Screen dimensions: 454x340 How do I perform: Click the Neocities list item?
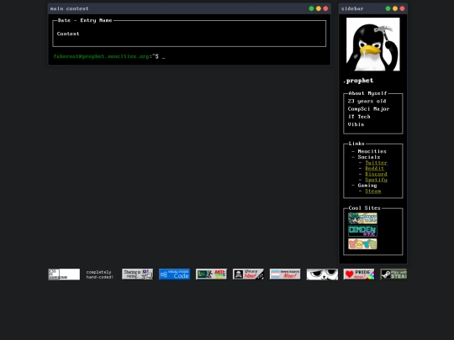pos(372,151)
